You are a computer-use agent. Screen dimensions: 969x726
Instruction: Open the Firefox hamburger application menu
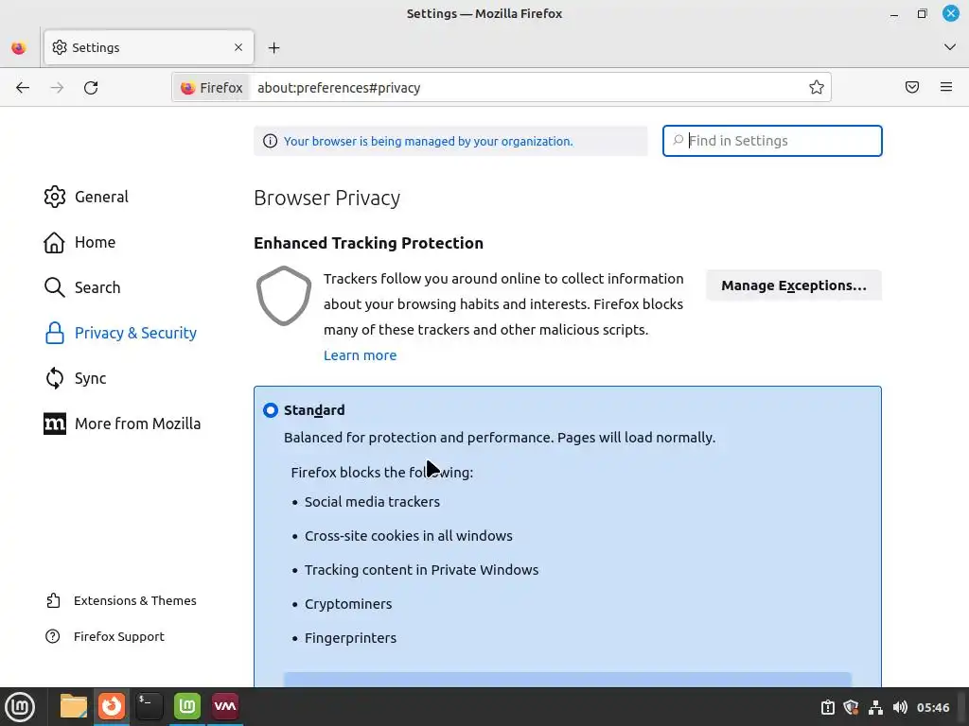[x=946, y=87]
